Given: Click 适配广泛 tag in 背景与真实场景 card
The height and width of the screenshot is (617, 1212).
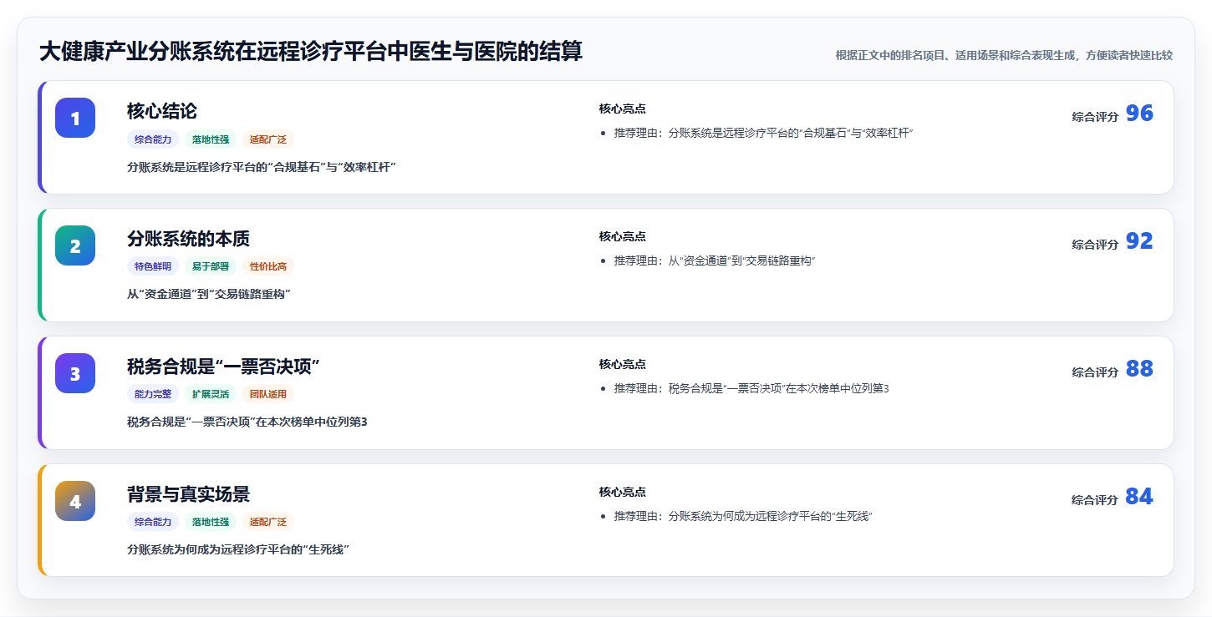Looking at the screenshot, I should tap(268, 523).
